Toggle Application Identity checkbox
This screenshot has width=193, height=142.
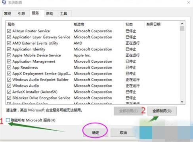(9, 49)
